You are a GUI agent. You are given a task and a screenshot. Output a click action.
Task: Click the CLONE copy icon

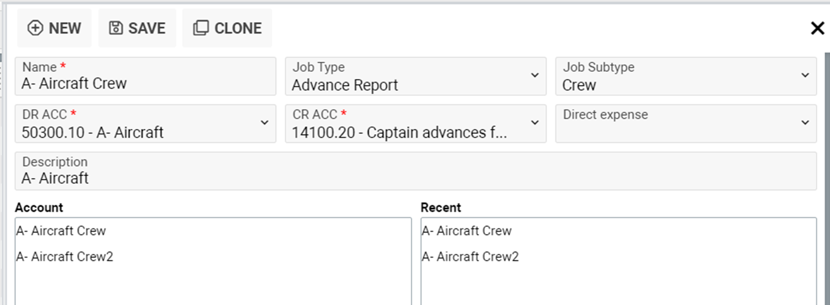[201, 28]
